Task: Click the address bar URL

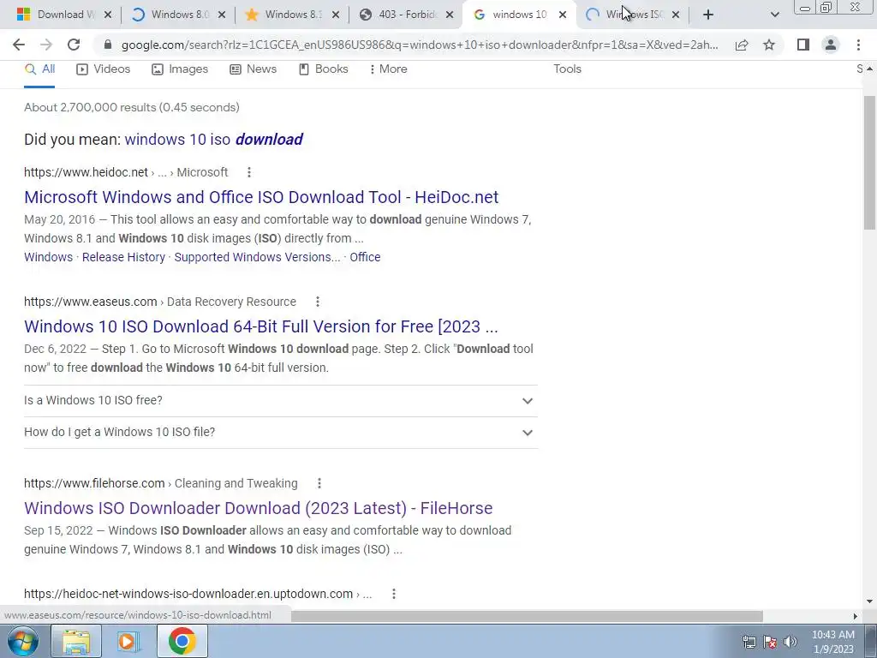Action: point(420,45)
